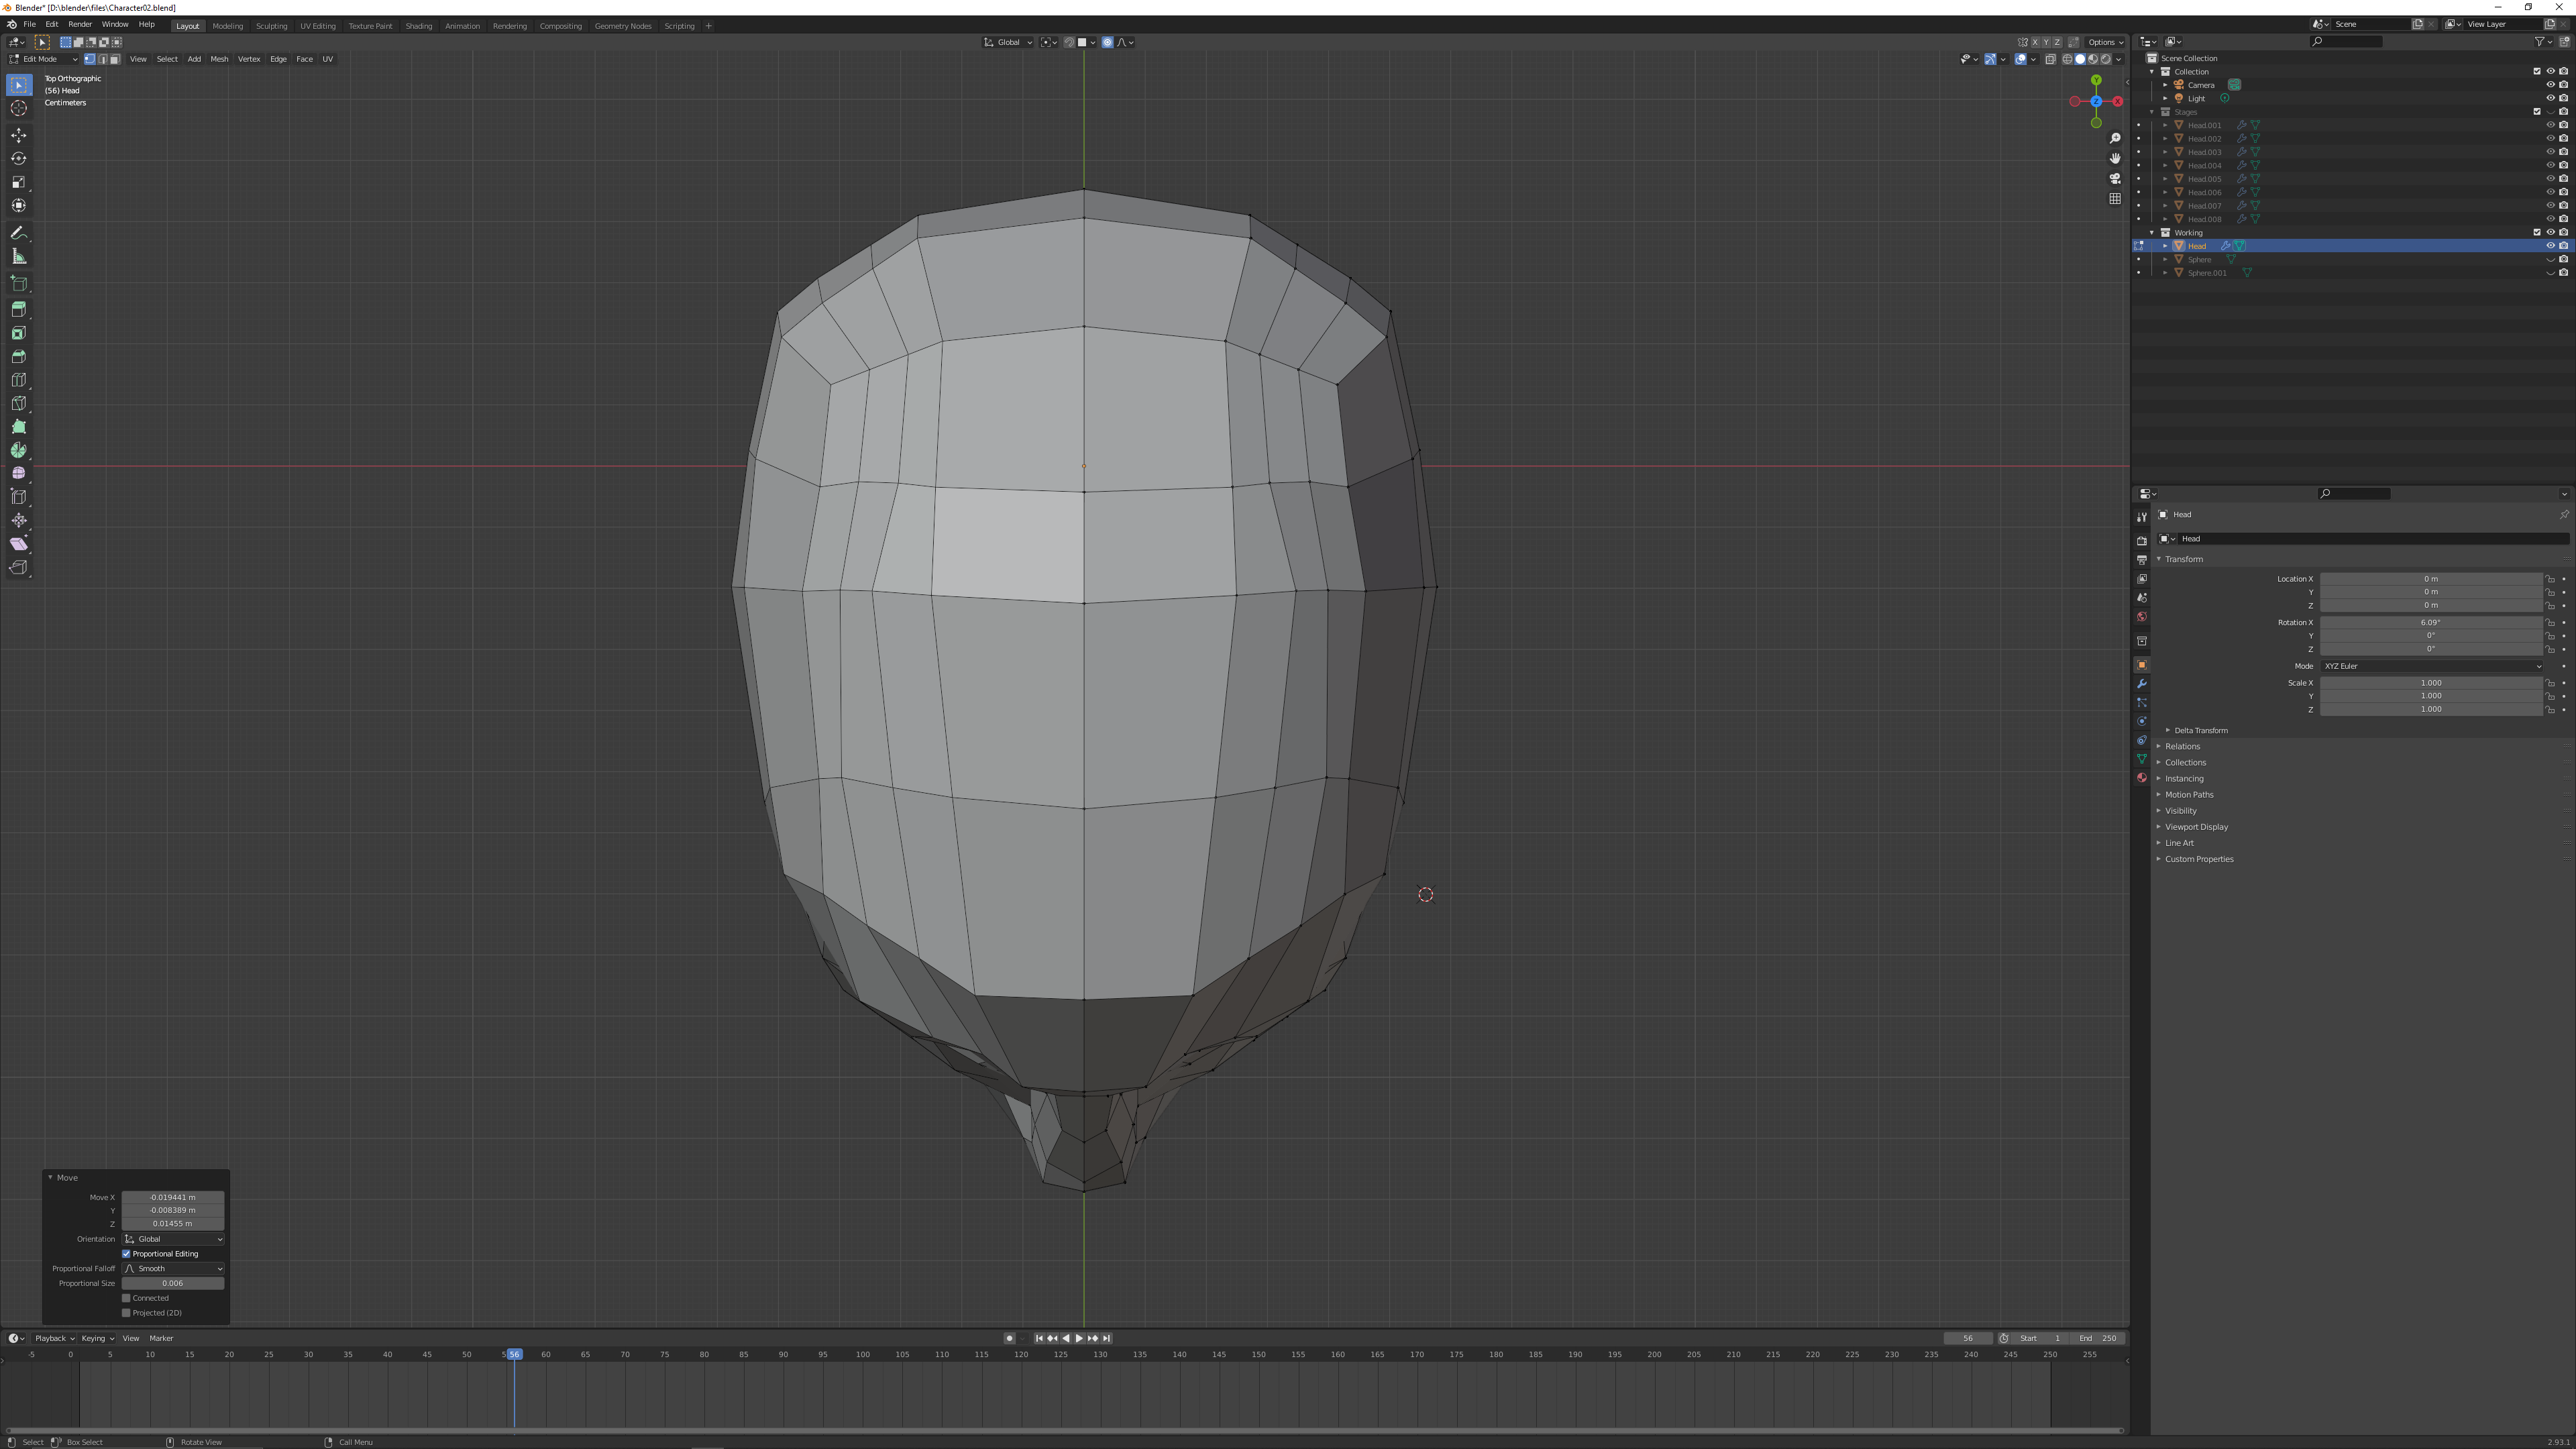Uncheck the Proportional Editing checkbox
Image resolution: width=2576 pixels, height=1449 pixels.
click(x=127, y=1254)
